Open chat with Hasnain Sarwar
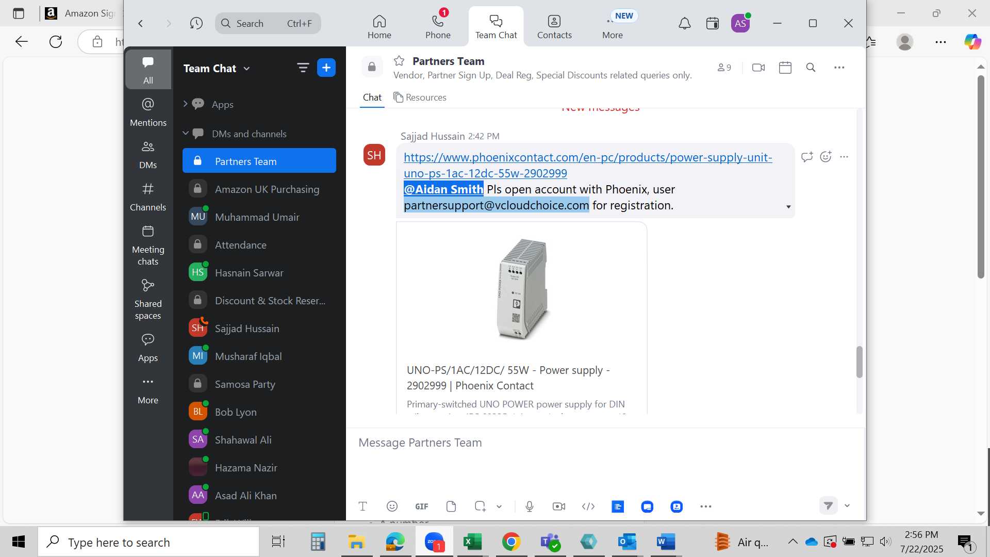Viewport: 990px width, 557px height. [x=259, y=273]
